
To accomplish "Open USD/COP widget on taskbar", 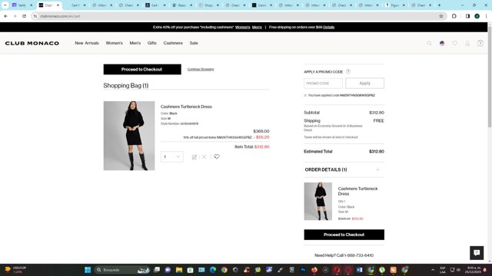I will coord(15,270).
